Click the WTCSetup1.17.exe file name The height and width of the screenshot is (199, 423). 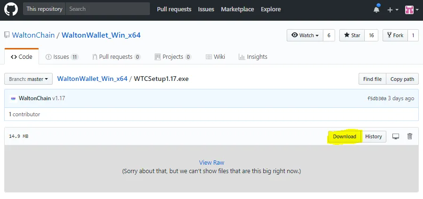161,79
